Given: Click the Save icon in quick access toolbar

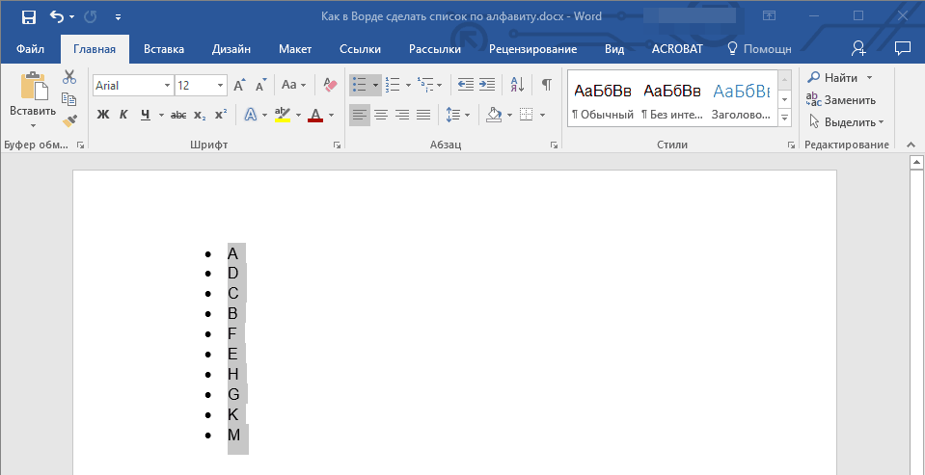Looking at the screenshot, I should tap(28, 16).
